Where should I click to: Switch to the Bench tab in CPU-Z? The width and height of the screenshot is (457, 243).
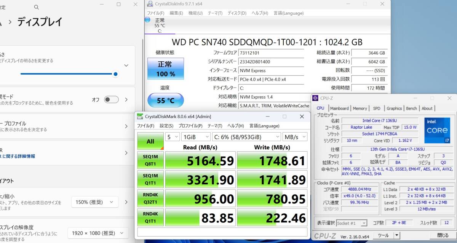pyautogui.click(x=412, y=109)
